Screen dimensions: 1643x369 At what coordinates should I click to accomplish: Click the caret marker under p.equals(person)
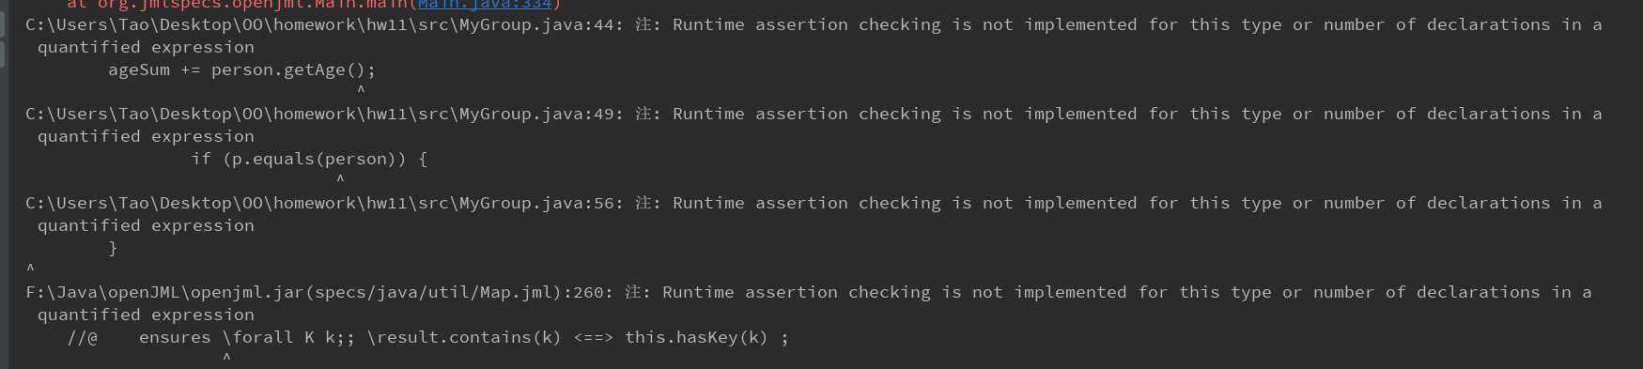pyautogui.click(x=340, y=179)
